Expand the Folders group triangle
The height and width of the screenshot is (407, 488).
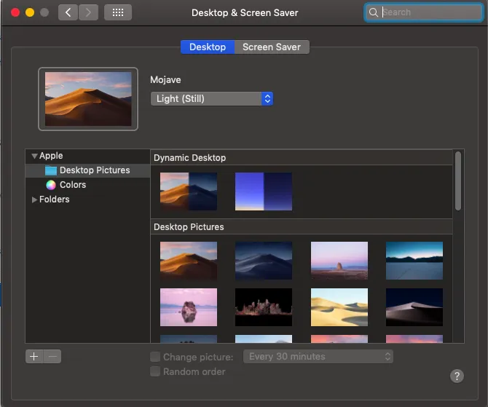tap(34, 199)
